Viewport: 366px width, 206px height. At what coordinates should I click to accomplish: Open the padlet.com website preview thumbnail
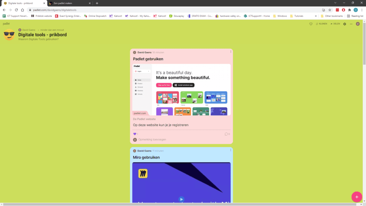click(181, 90)
